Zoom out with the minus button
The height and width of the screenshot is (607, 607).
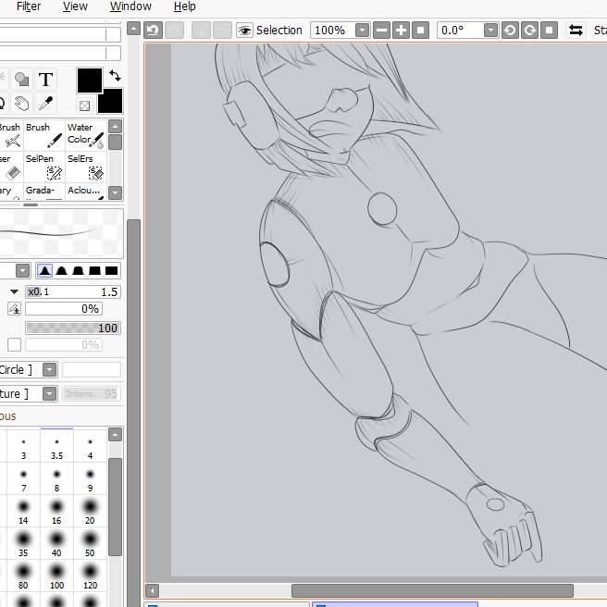pos(381,31)
